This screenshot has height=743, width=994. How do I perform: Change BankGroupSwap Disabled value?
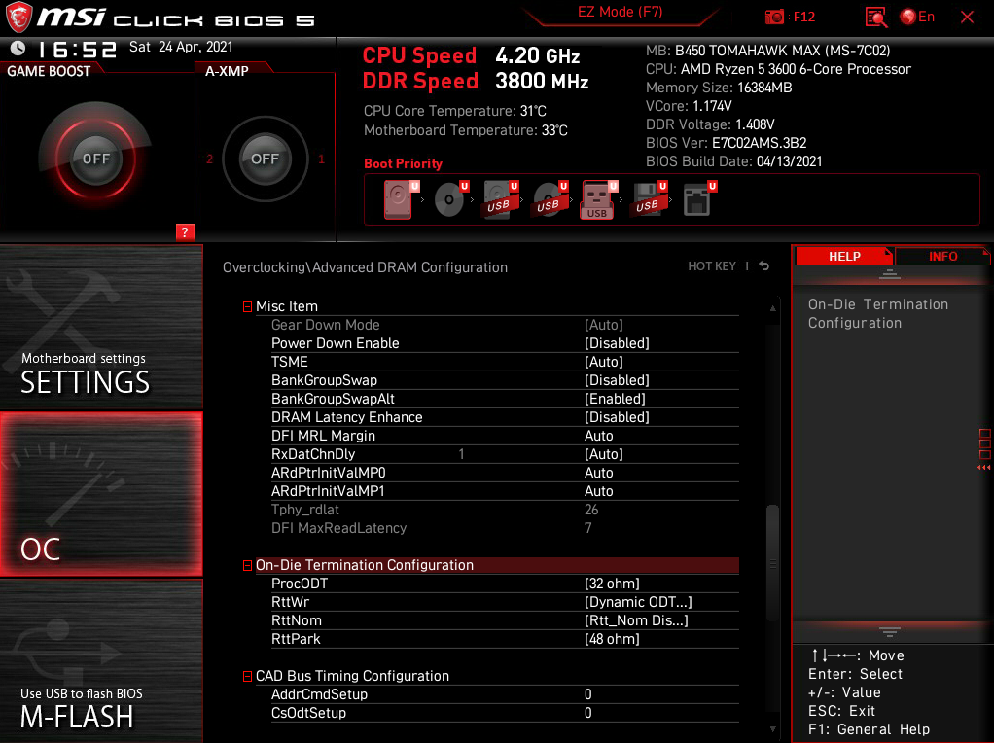[617, 380]
